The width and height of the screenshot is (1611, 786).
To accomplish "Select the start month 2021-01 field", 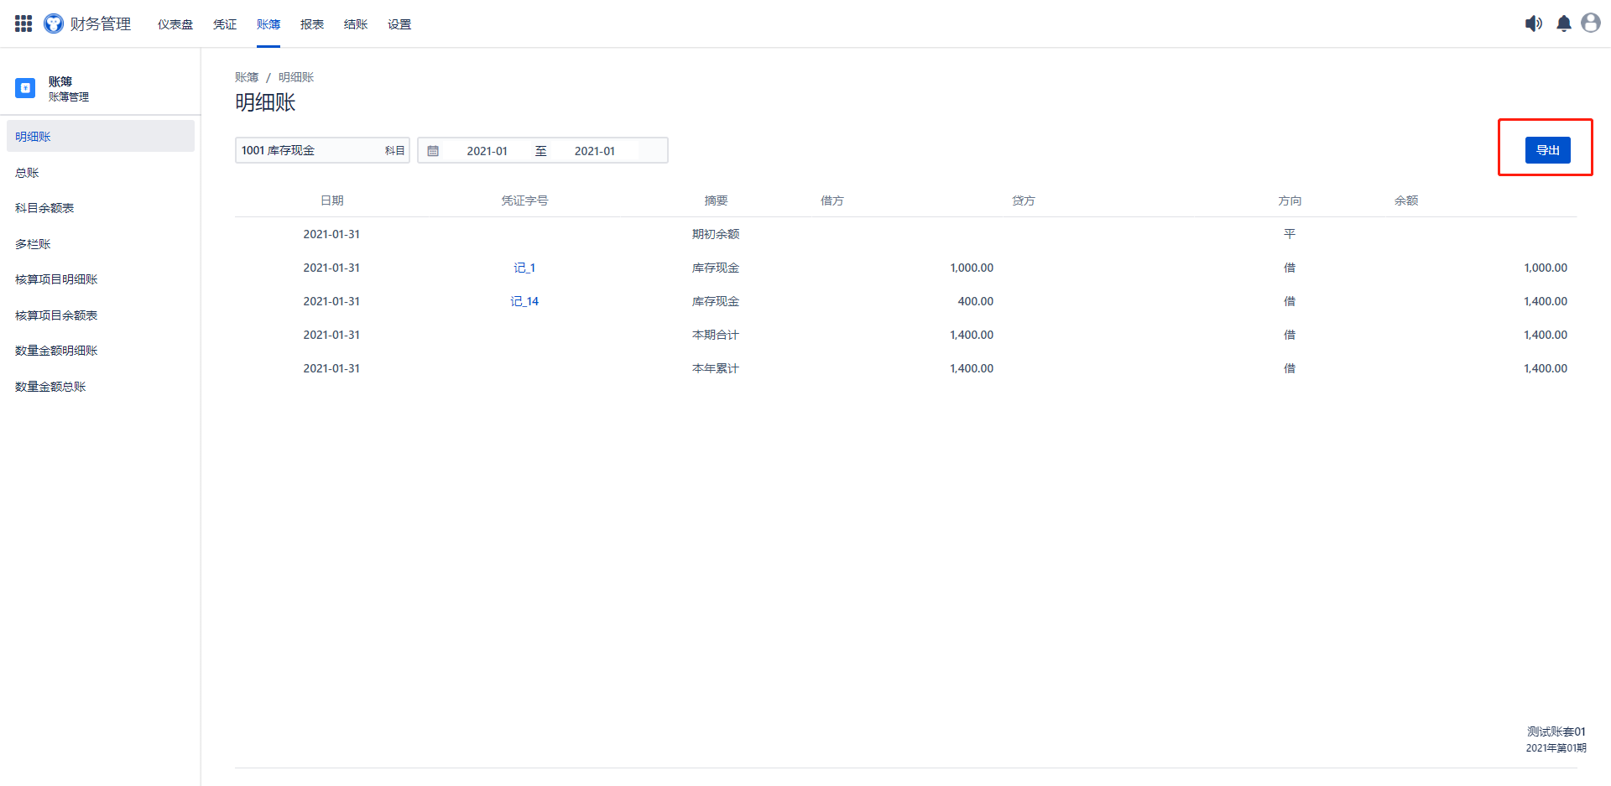I will click(x=487, y=151).
